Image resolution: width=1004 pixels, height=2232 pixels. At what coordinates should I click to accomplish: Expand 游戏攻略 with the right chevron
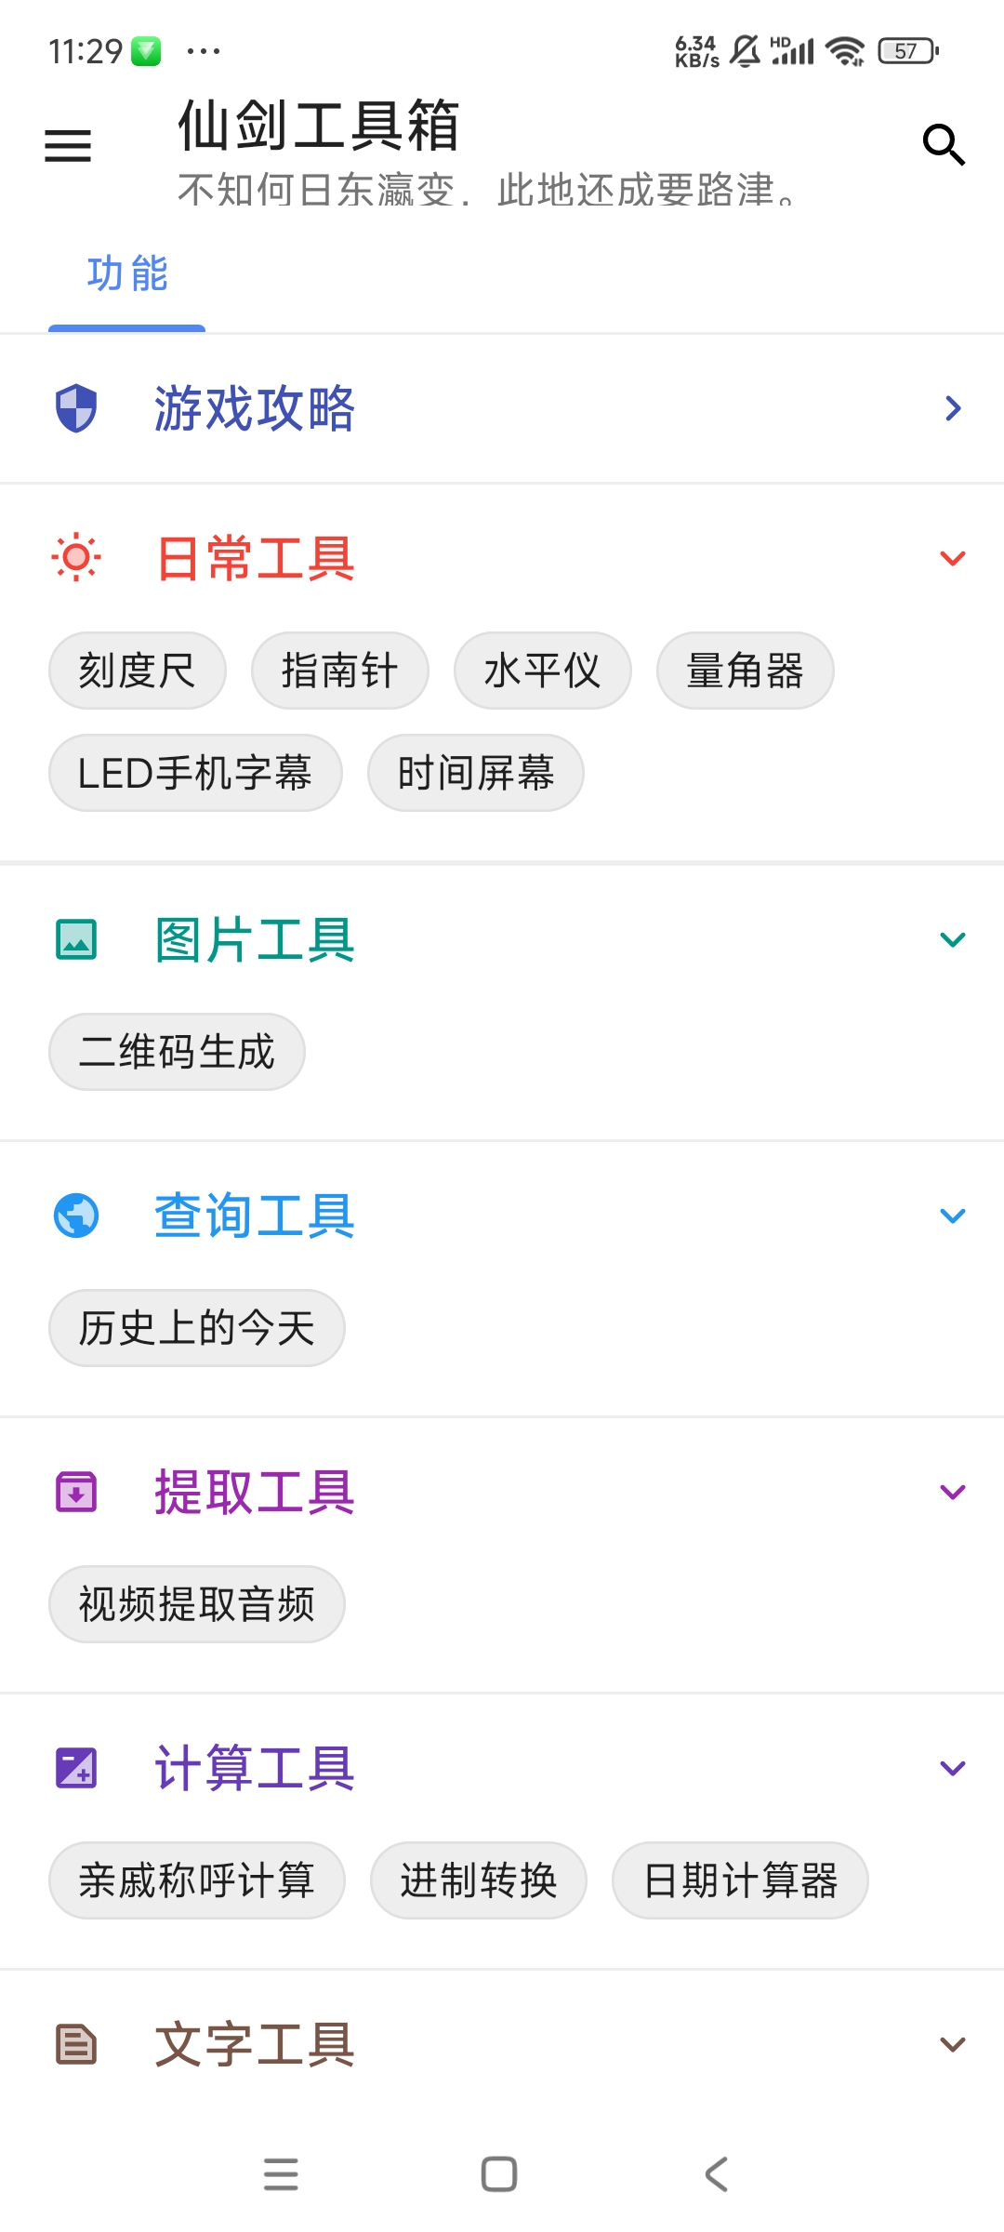coord(953,408)
